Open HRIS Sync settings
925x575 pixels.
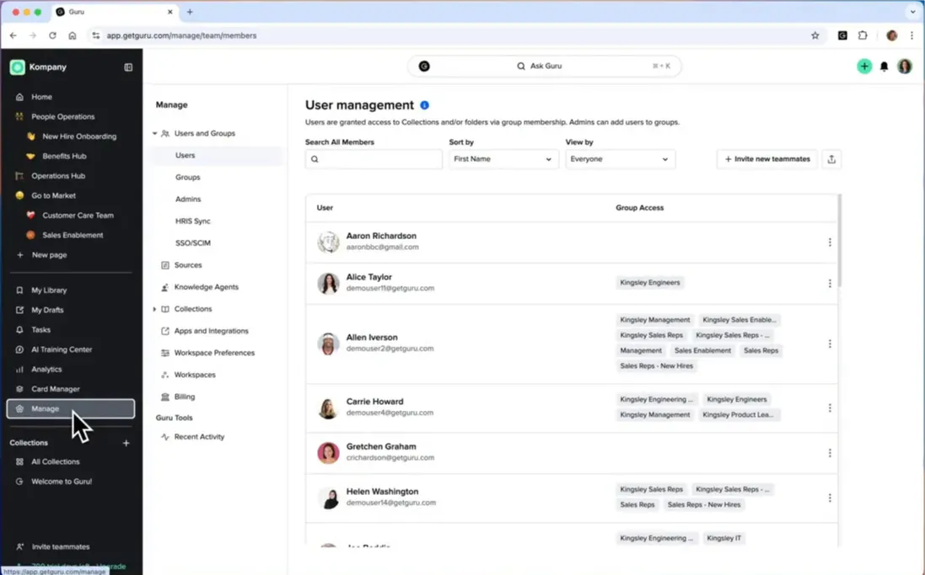click(x=193, y=221)
